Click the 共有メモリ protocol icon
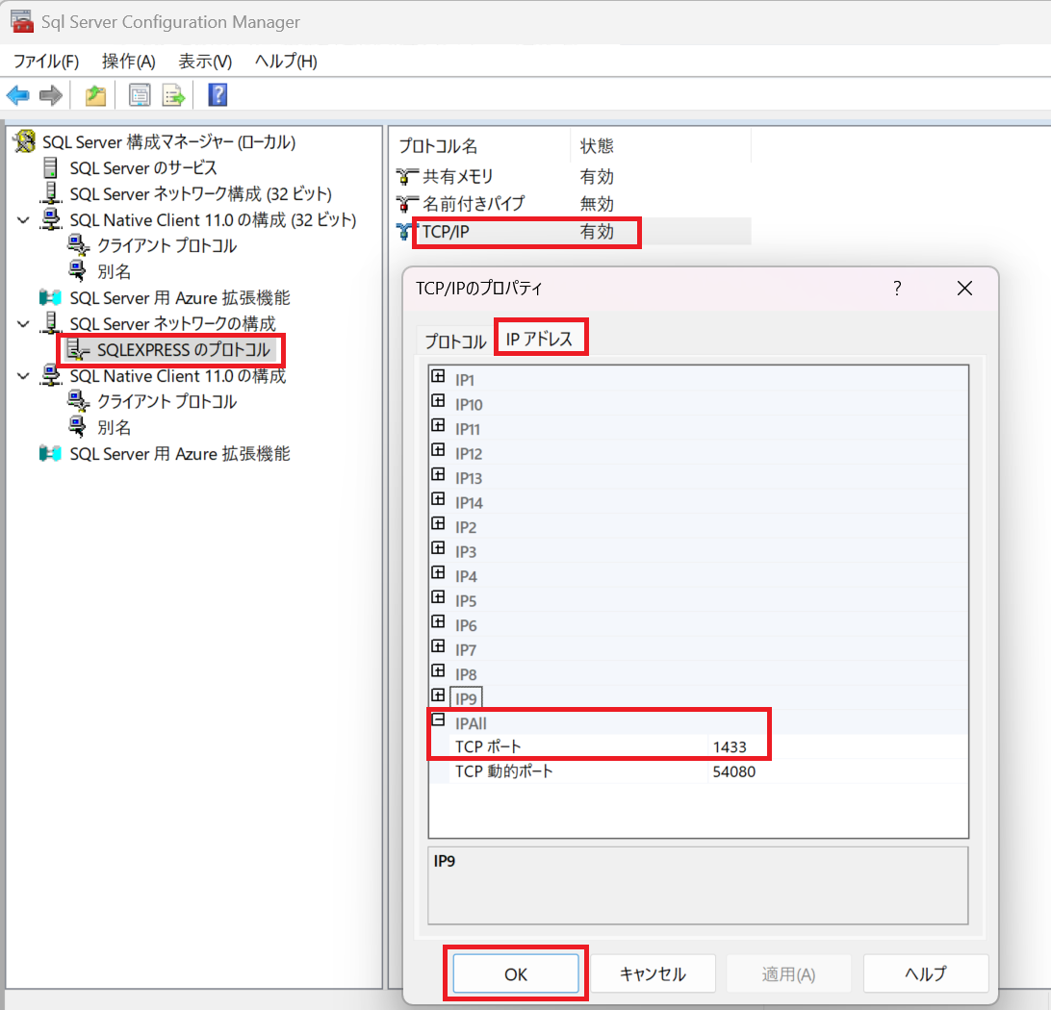The height and width of the screenshot is (1010, 1051). tap(407, 176)
